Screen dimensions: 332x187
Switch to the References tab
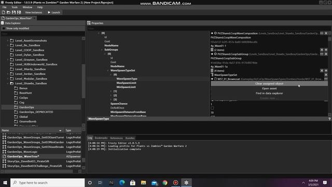click(116, 138)
